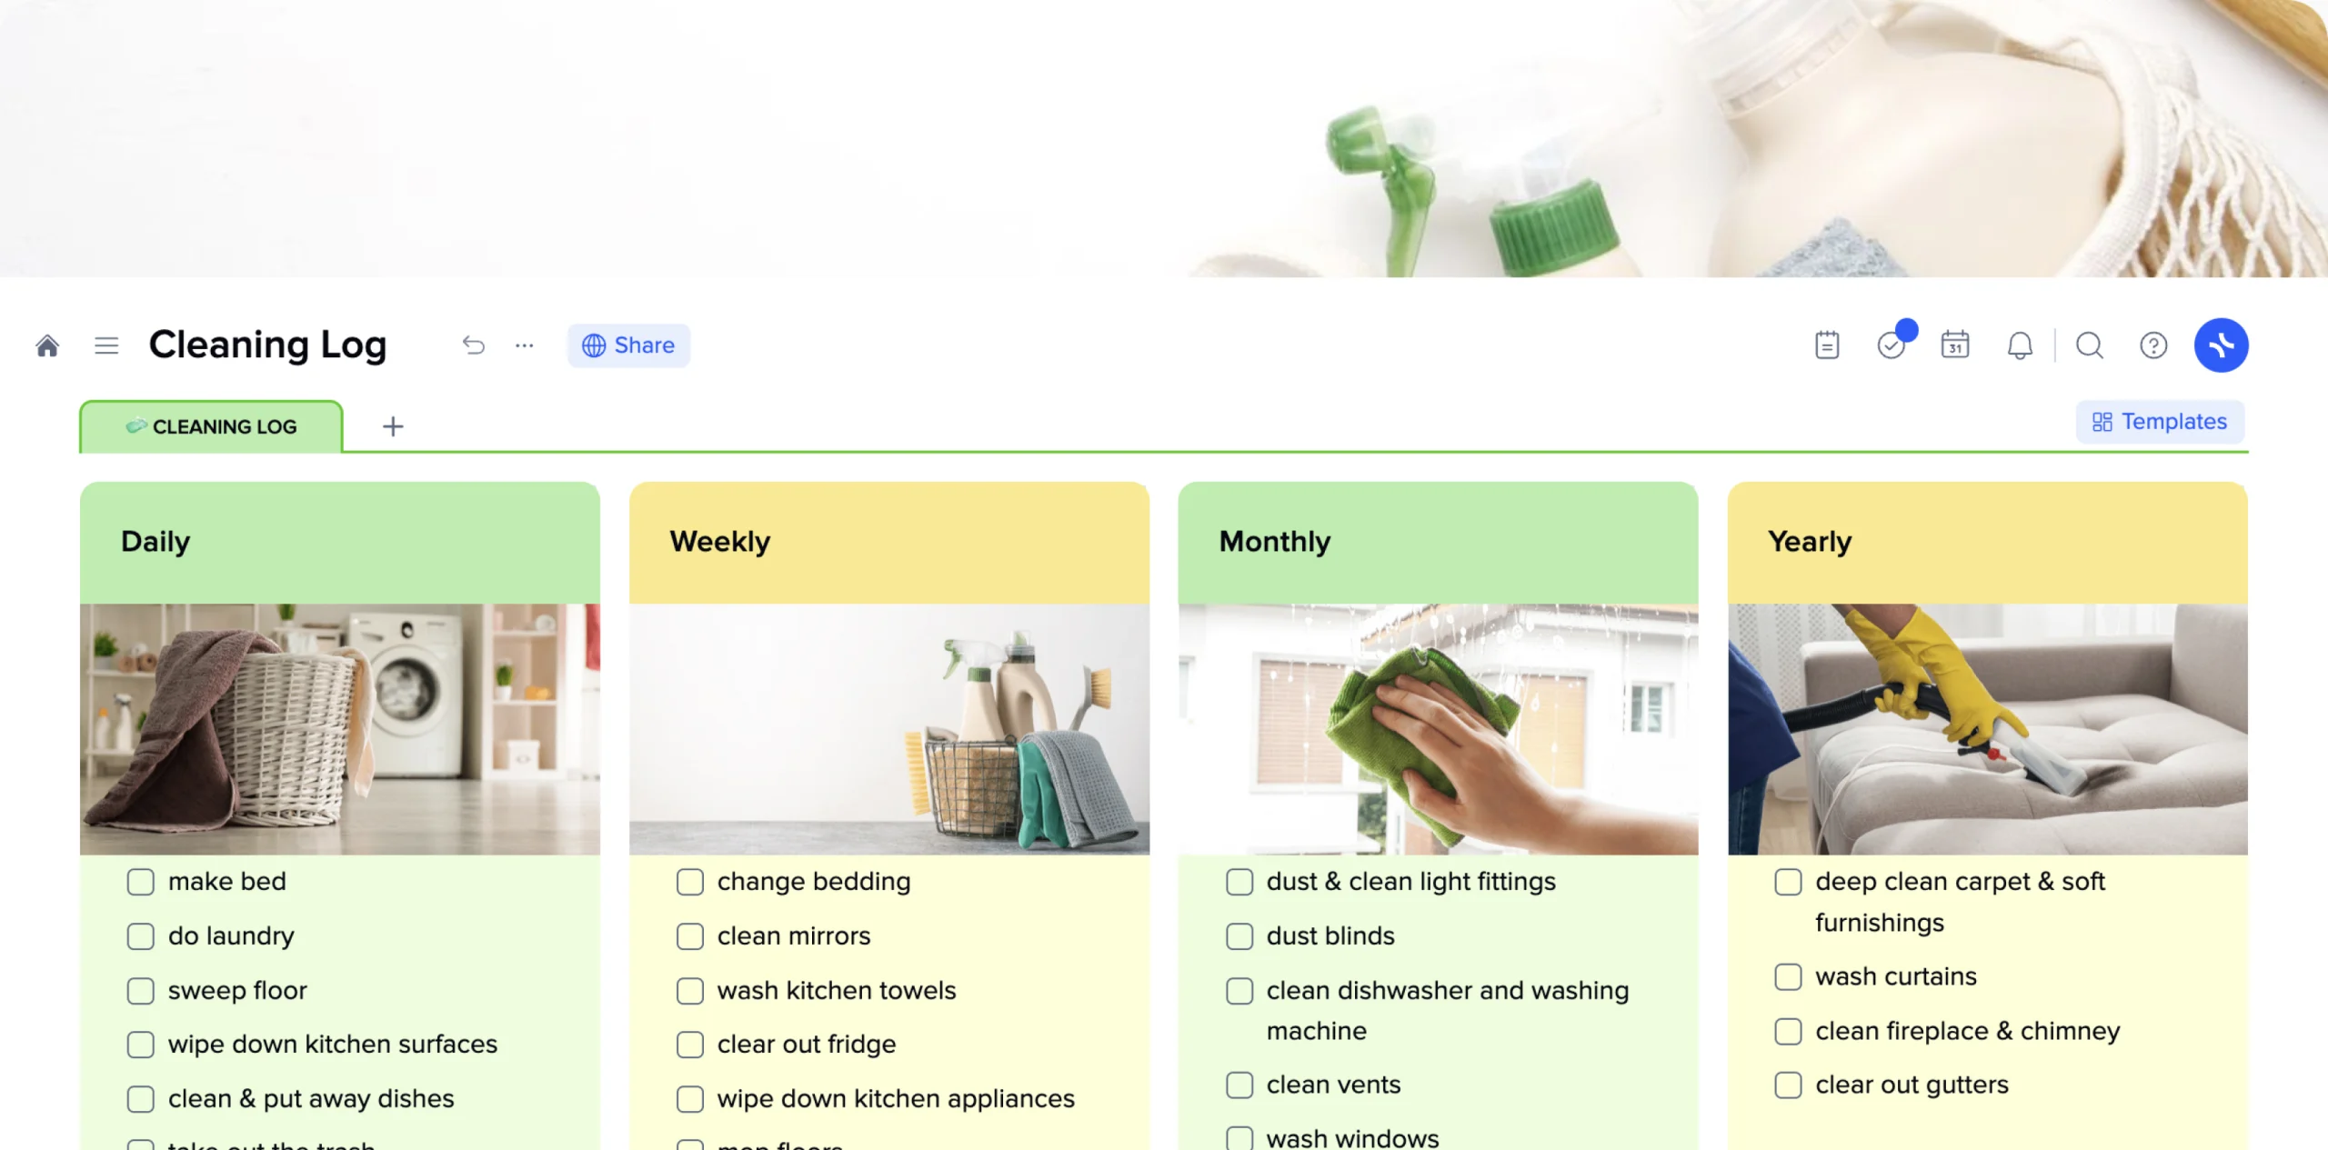Select the user profile avatar icon
Viewport: 2328px width, 1150px height.
(2223, 343)
